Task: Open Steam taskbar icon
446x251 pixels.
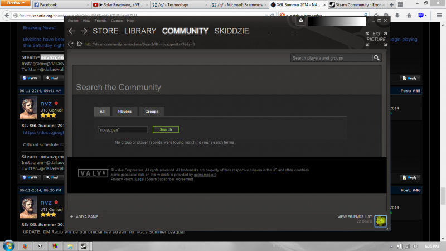Action: point(84,246)
